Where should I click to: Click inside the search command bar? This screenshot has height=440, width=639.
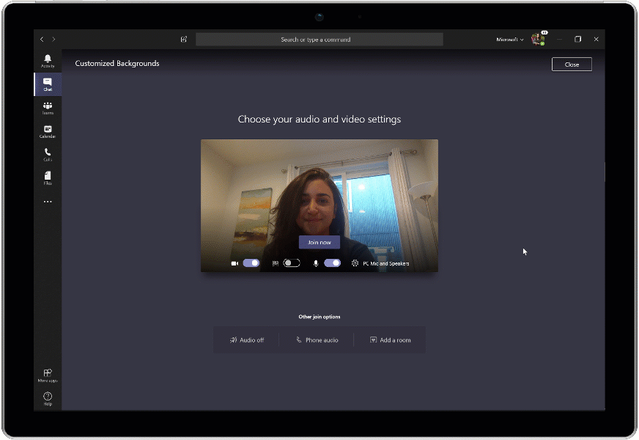319,39
